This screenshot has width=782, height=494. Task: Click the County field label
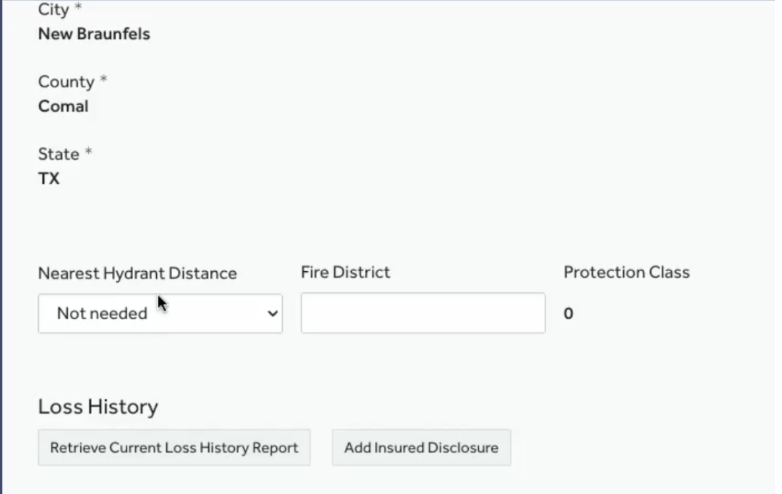tap(66, 82)
